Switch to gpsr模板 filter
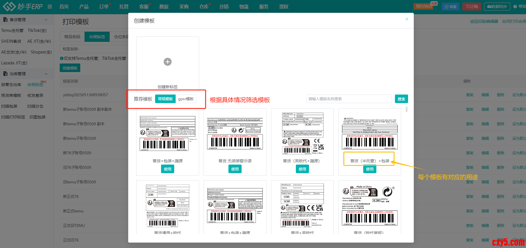The width and height of the screenshot is (526, 248). coord(186,99)
